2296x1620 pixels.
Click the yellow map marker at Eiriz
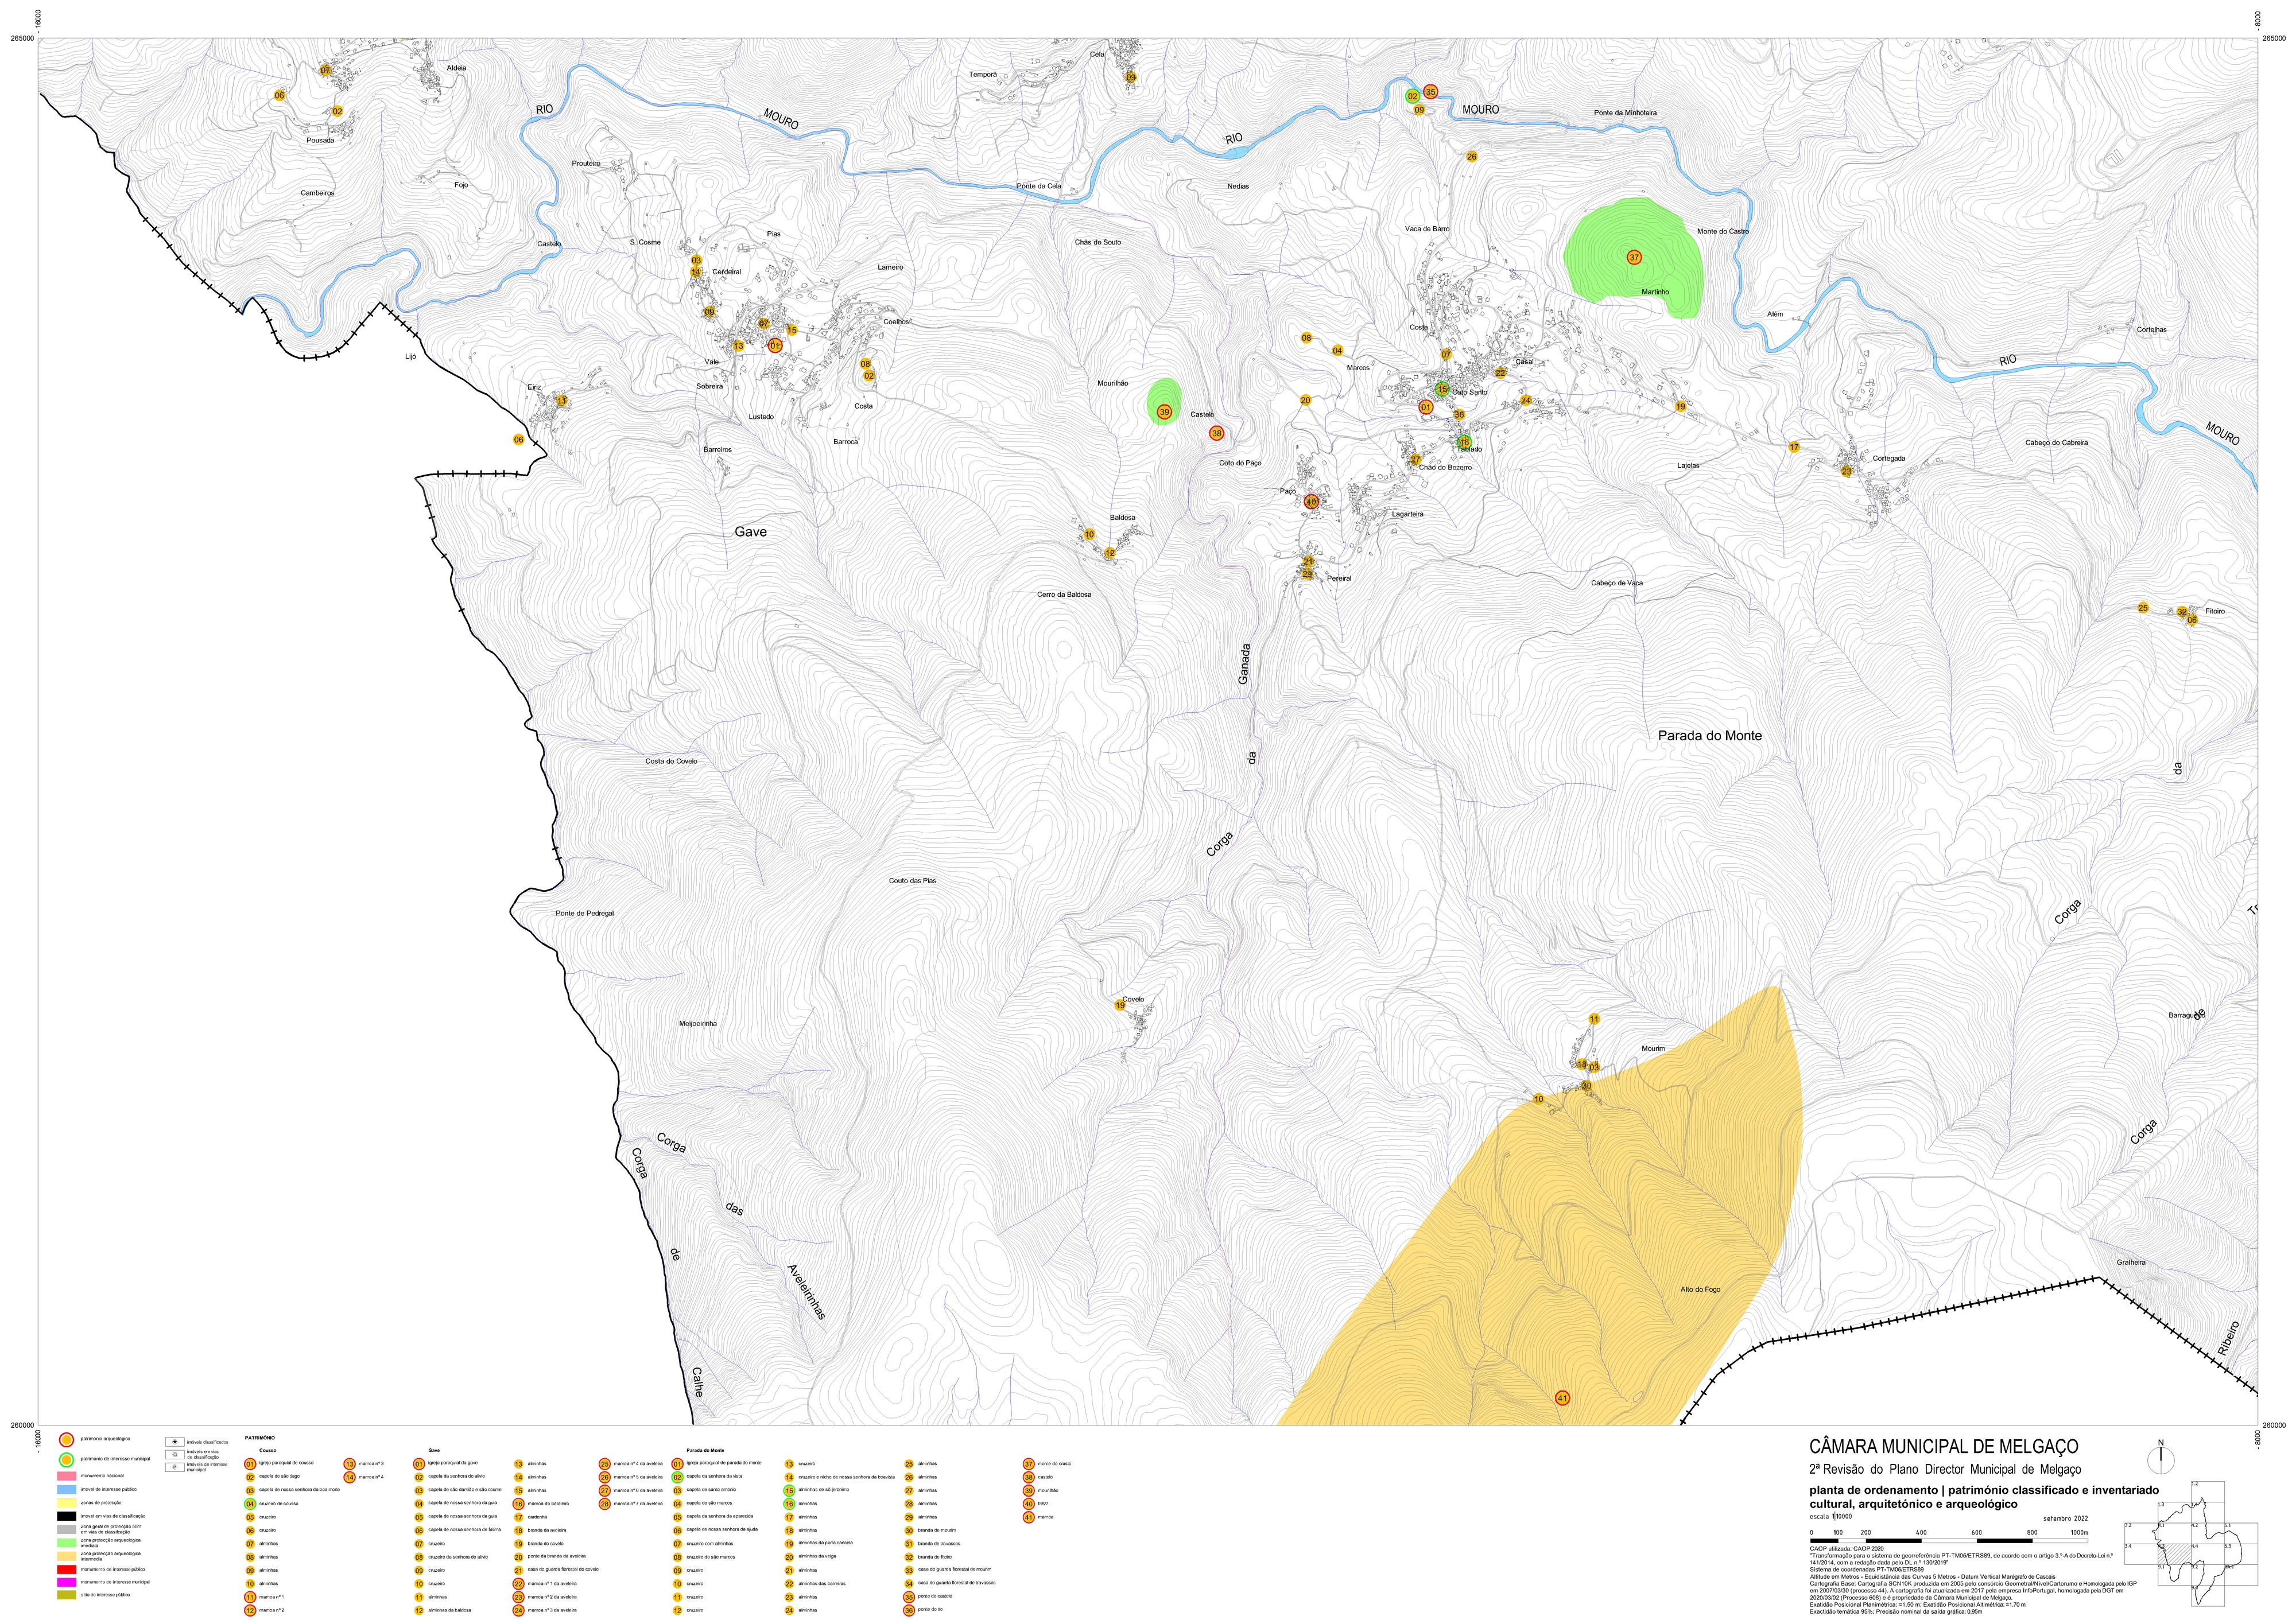click(561, 401)
